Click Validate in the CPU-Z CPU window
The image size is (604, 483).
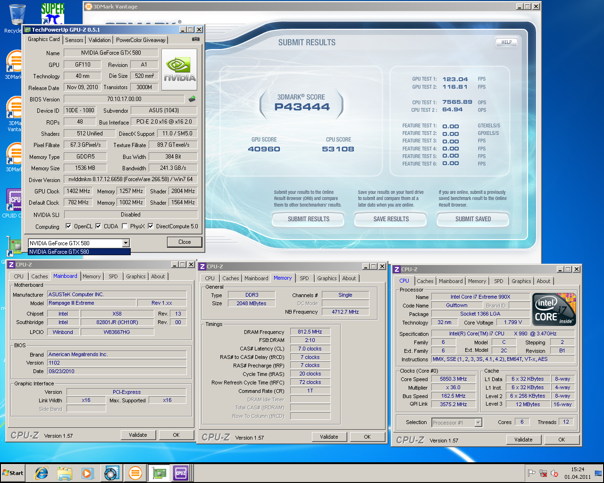[523, 440]
